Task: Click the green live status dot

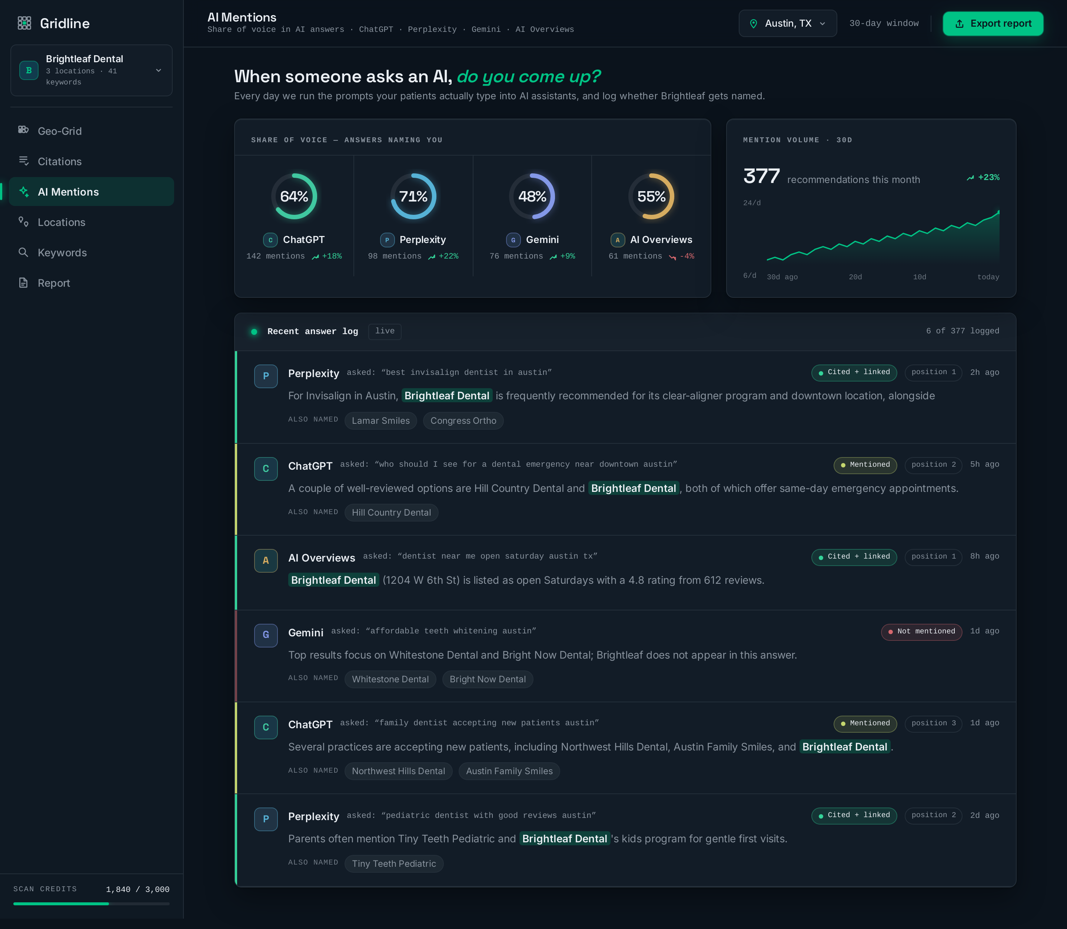Action: (254, 332)
